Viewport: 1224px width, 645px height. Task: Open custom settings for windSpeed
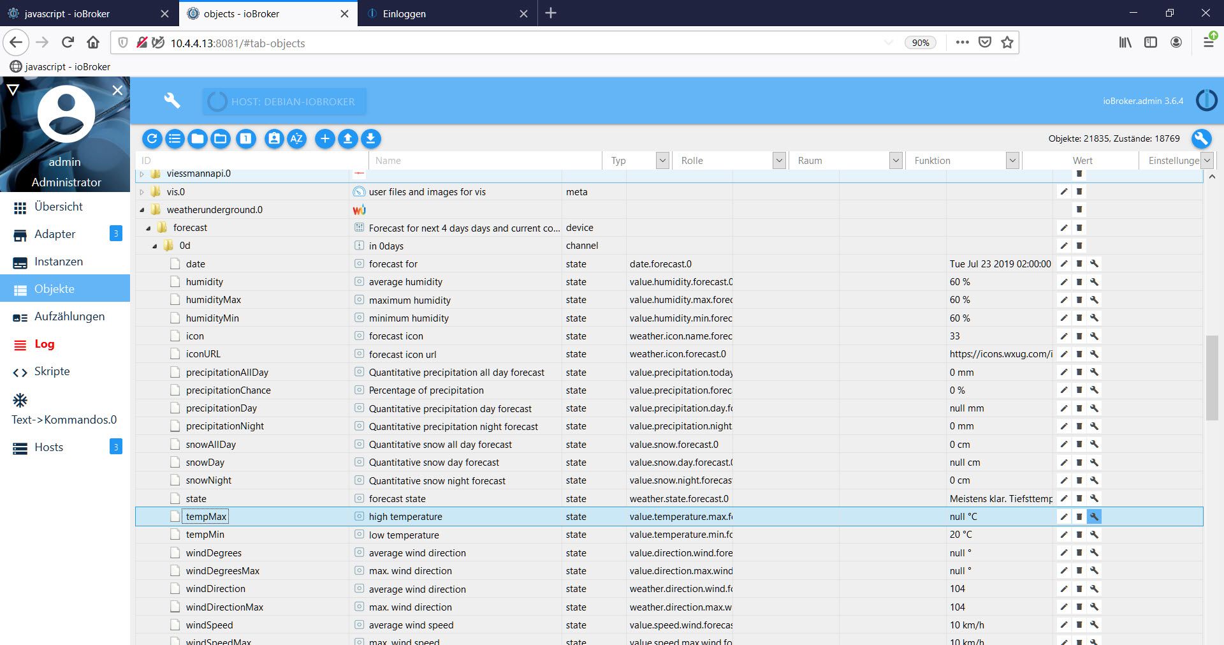tap(1094, 625)
